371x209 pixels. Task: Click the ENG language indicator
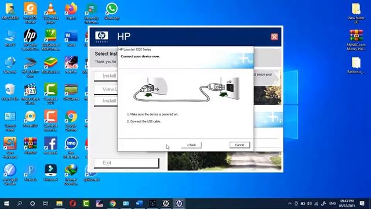point(332,204)
